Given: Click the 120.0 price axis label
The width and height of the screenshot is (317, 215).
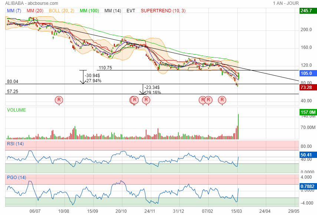Looking at the screenshot, I should coord(306,65).
